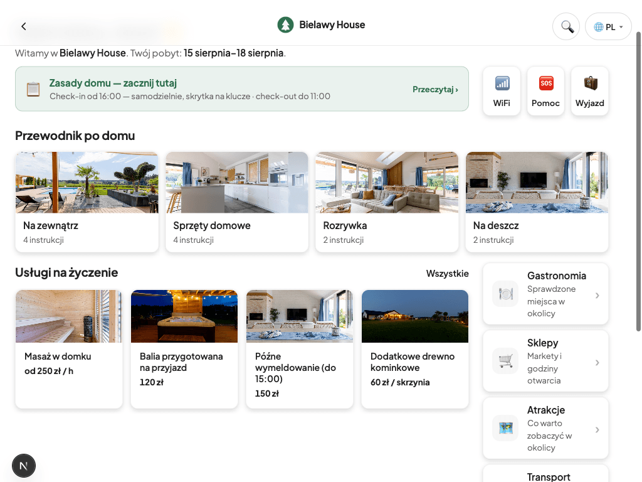Viewport: 642px width, 482px height.
Task: Click the '15 sierpnia–18 sierpnia' stay dates
Action: coord(233,53)
